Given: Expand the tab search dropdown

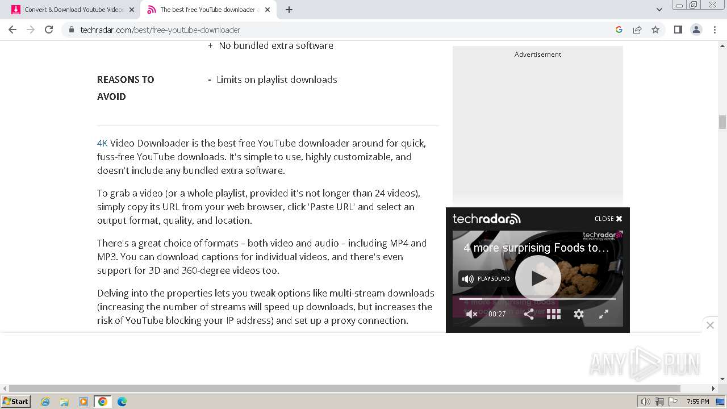Looking at the screenshot, I should (x=659, y=10).
